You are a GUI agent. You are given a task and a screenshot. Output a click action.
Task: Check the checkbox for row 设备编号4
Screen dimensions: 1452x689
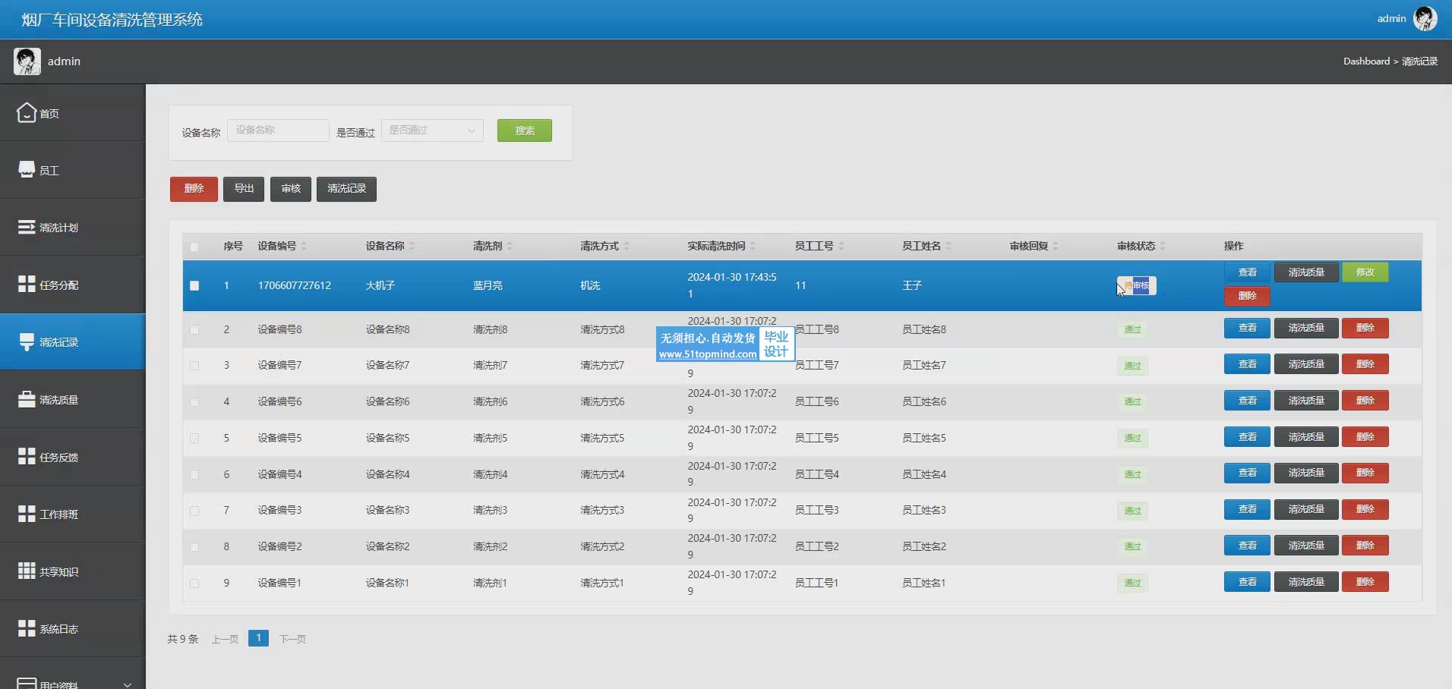pos(194,474)
